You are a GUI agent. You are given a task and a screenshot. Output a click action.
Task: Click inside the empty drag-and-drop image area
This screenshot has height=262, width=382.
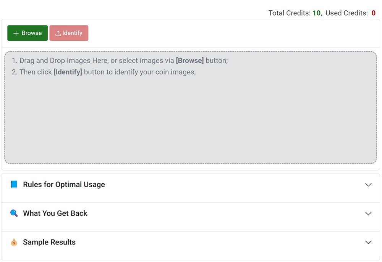pos(190,122)
